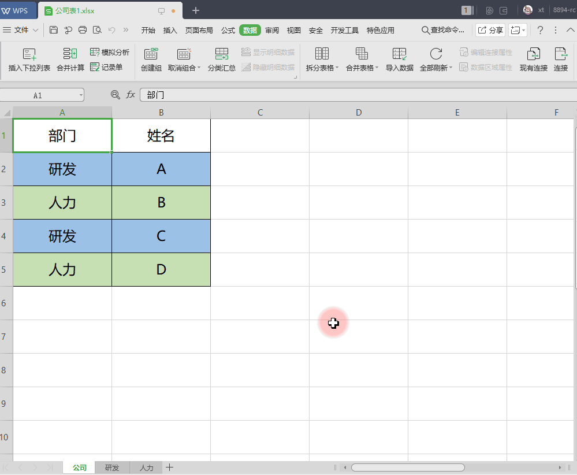577x475 pixels.
Task: Switch to the 安全 ribbon tab
Action: coord(316,30)
